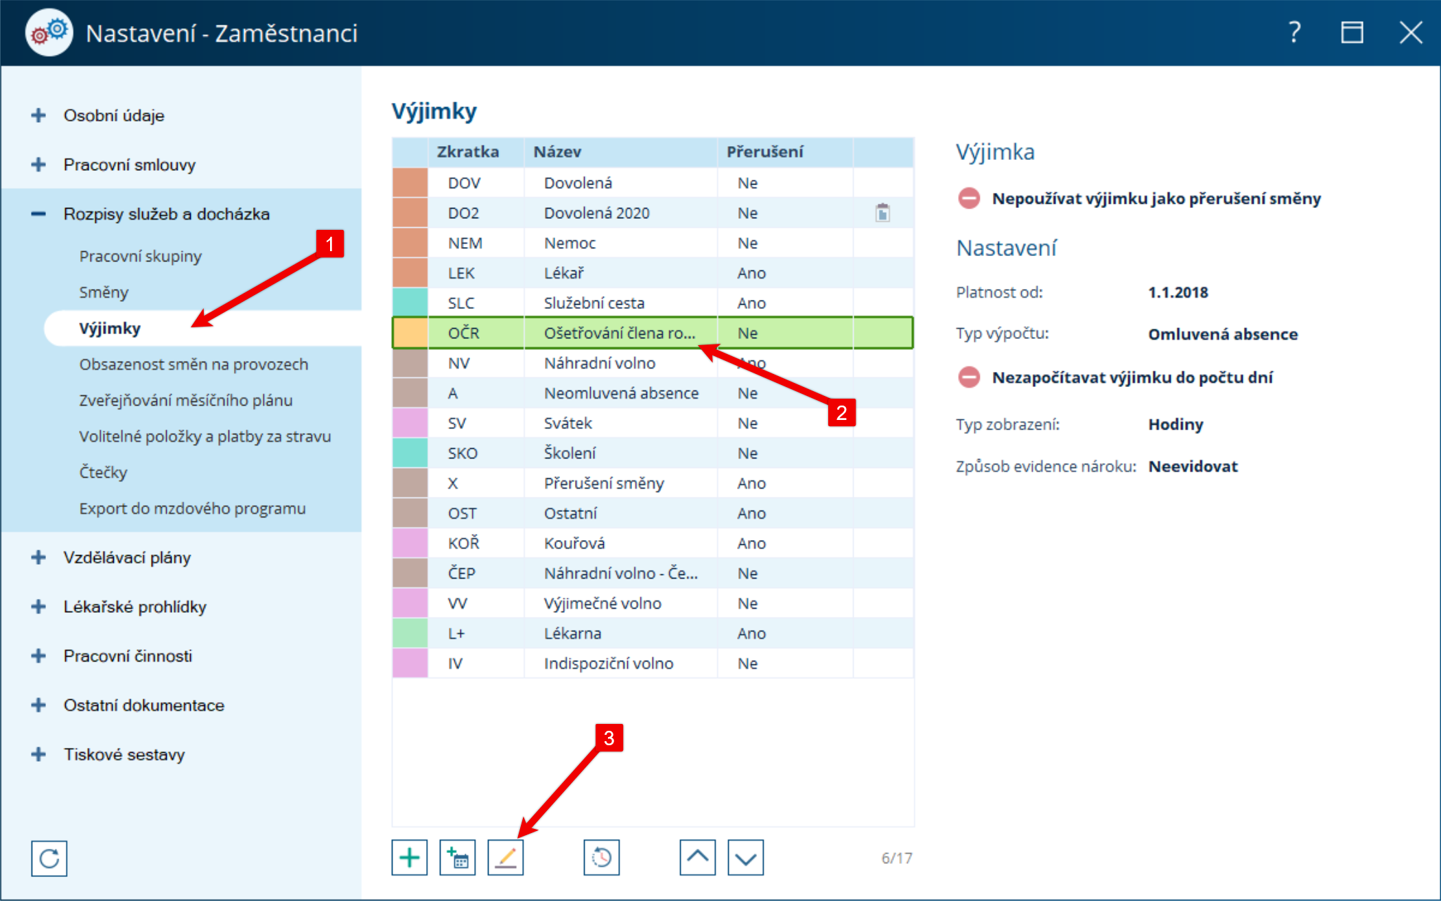Click the pencil edit exception button
This screenshot has width=1441, height=901.
(506, 858)
